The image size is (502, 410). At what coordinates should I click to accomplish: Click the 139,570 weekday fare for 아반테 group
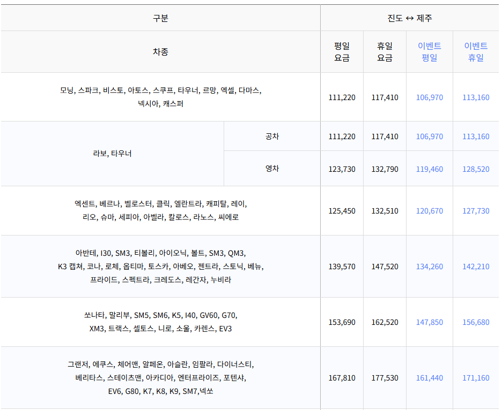[x=341, y=266]
